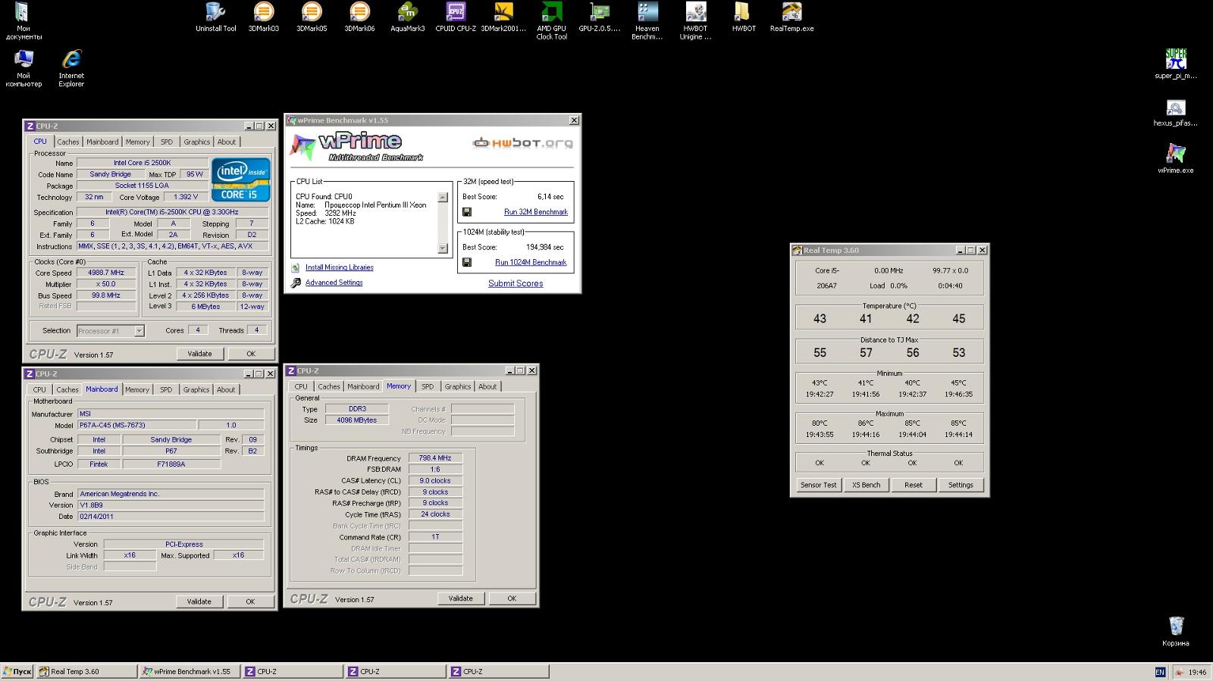Viewport: 1213px width, 681px height.
Task: Open the GPU-Z desktop shortcut
Action: pos(600,17)
